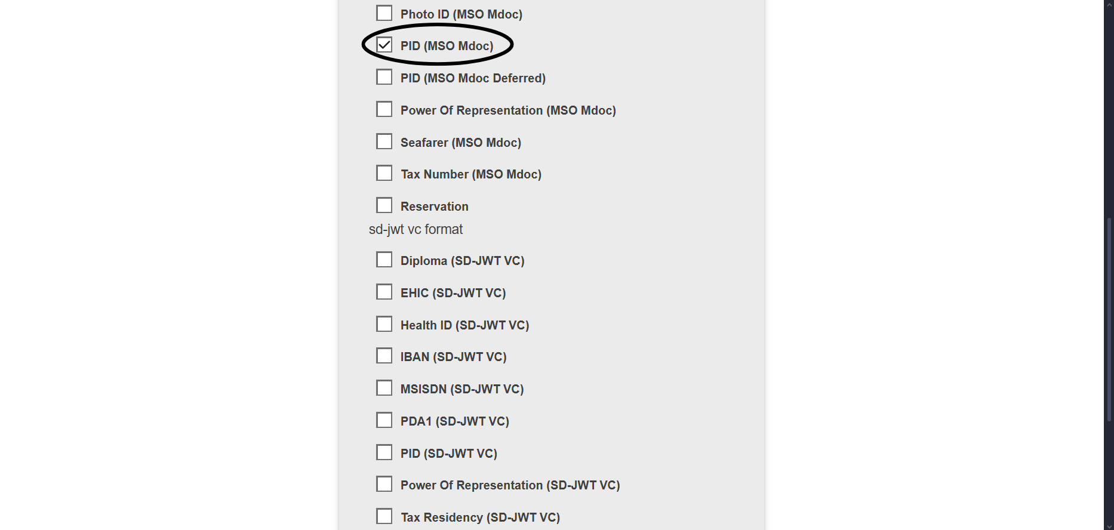Tick Tax Residency (SD-JWT VC) checkbox
The image size is (1114, 530).
click(384, 517)
